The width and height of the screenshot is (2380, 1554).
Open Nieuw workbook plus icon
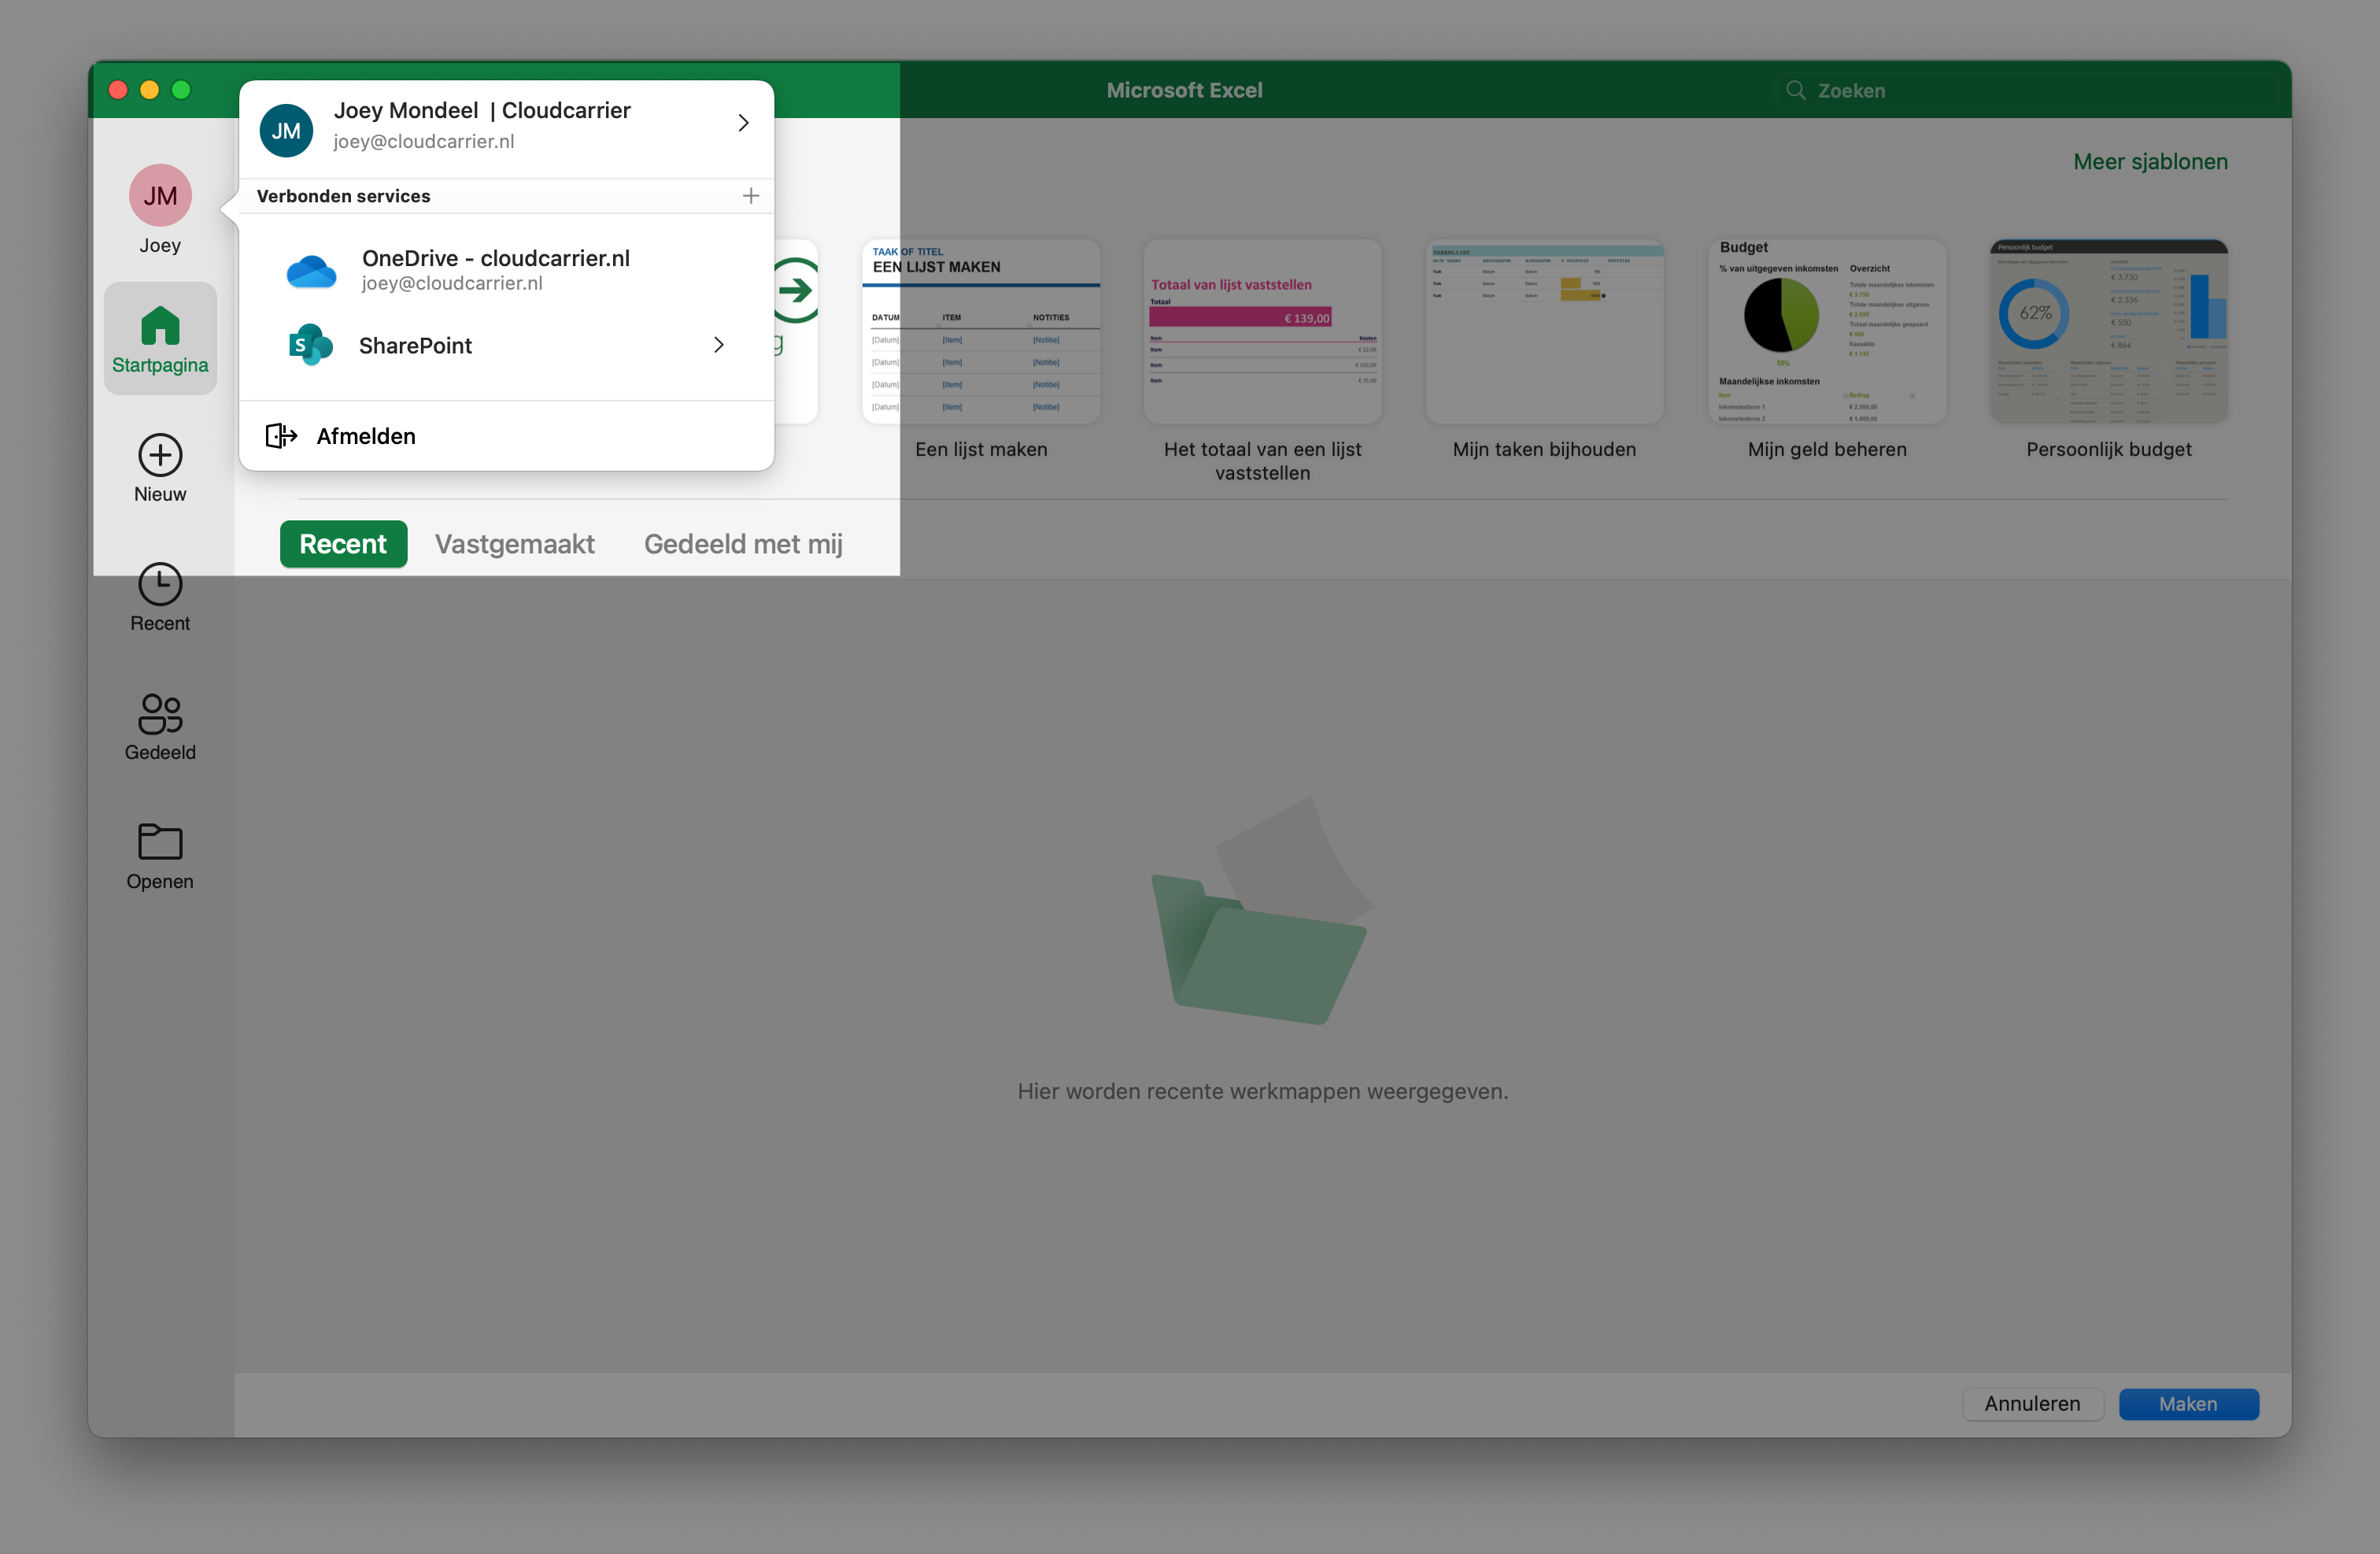pos(160,455)
